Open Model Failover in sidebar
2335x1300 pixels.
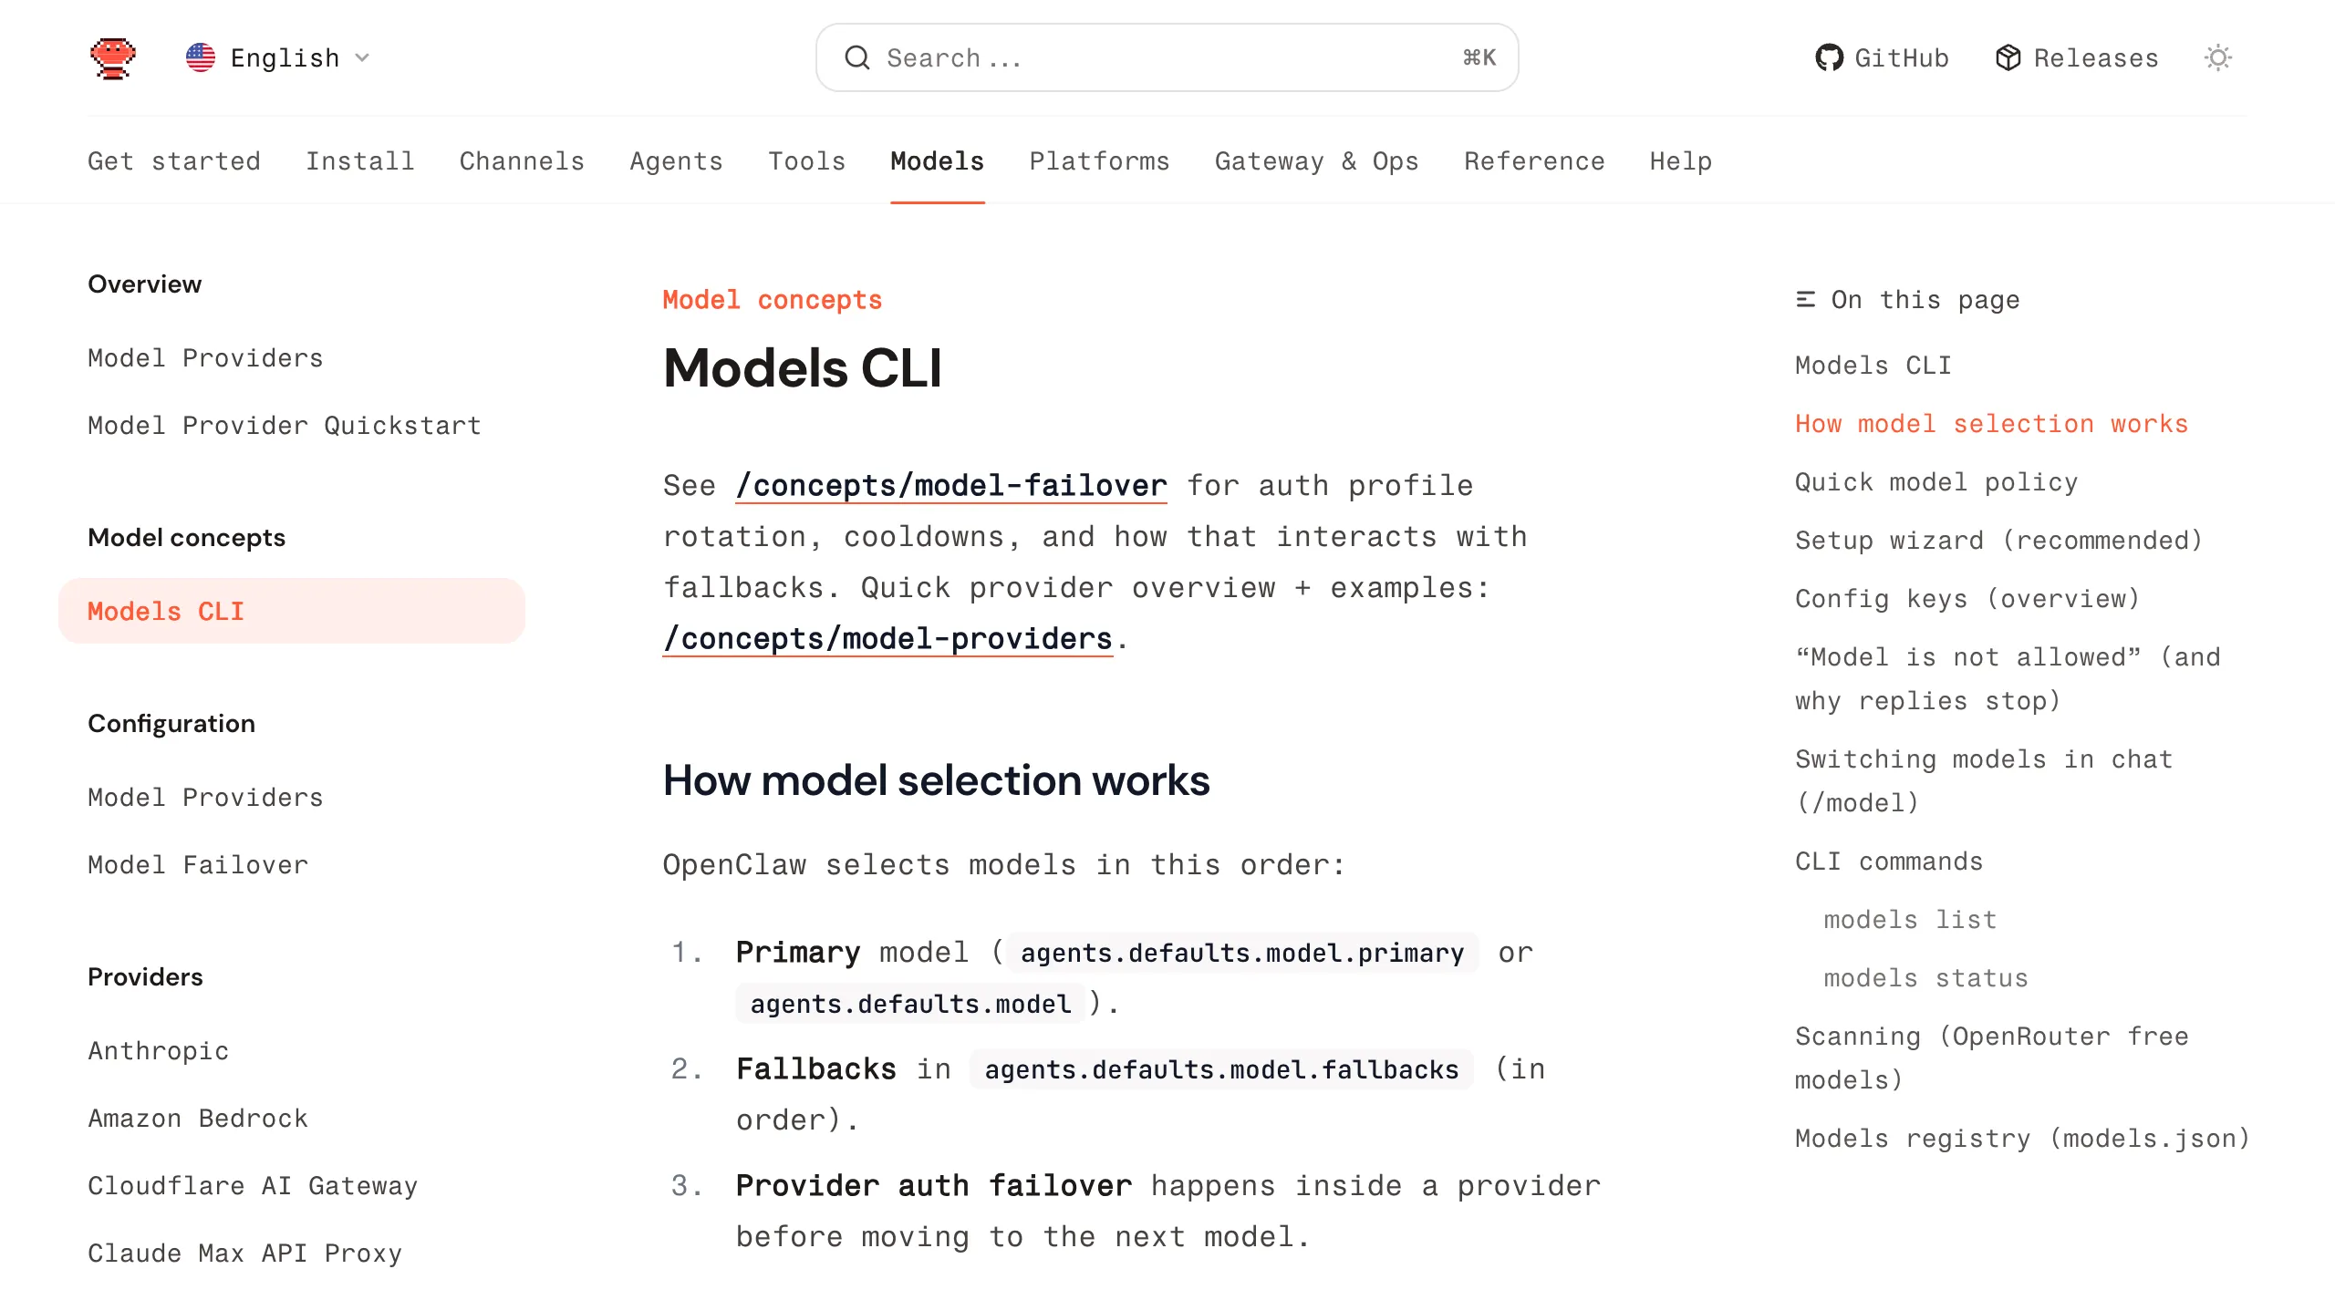[x=198, y=865]
